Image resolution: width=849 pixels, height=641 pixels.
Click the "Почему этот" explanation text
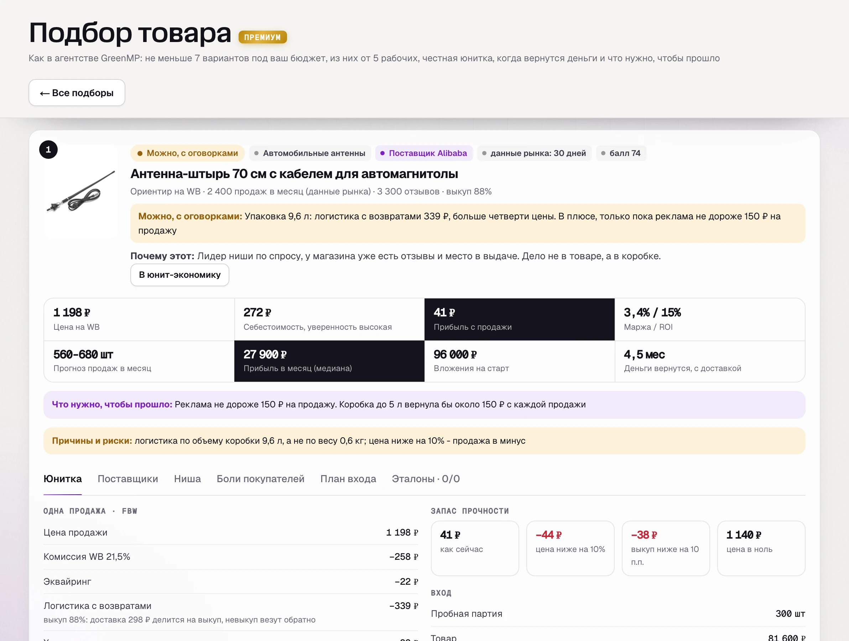coord(395,256)
